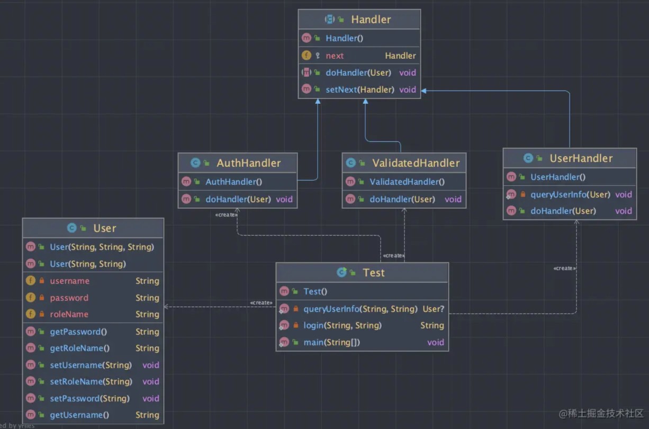Image resolution: width=649 pixels, height=429 pixels.
Task: Click the method icon beside setNext(Handler)
Action: click(307, 90)
